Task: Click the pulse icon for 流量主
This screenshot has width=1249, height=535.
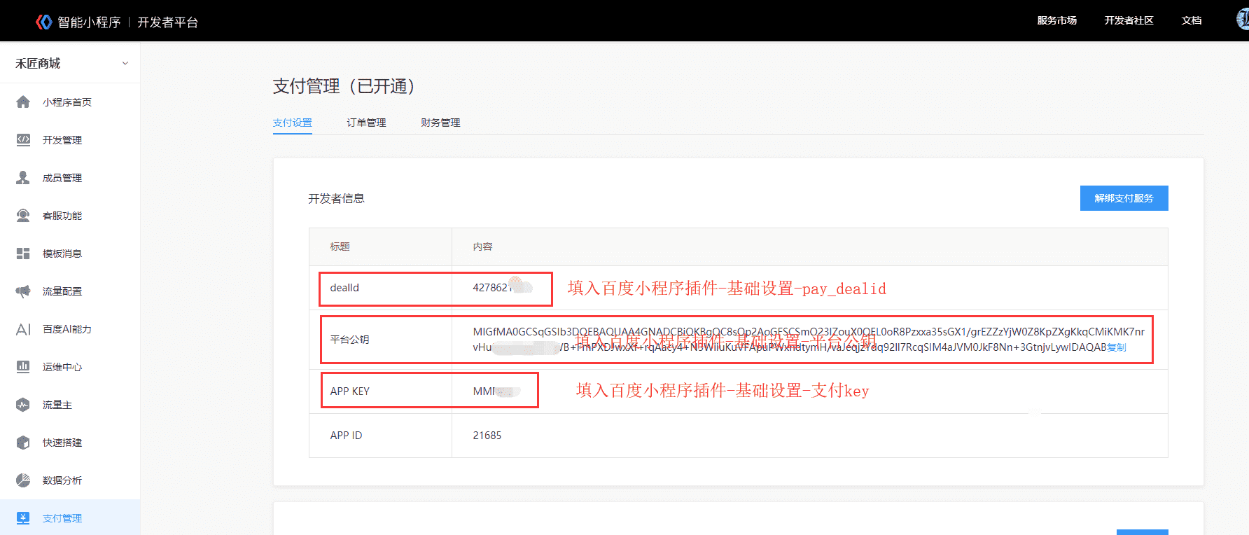Action: coord(23,405)
